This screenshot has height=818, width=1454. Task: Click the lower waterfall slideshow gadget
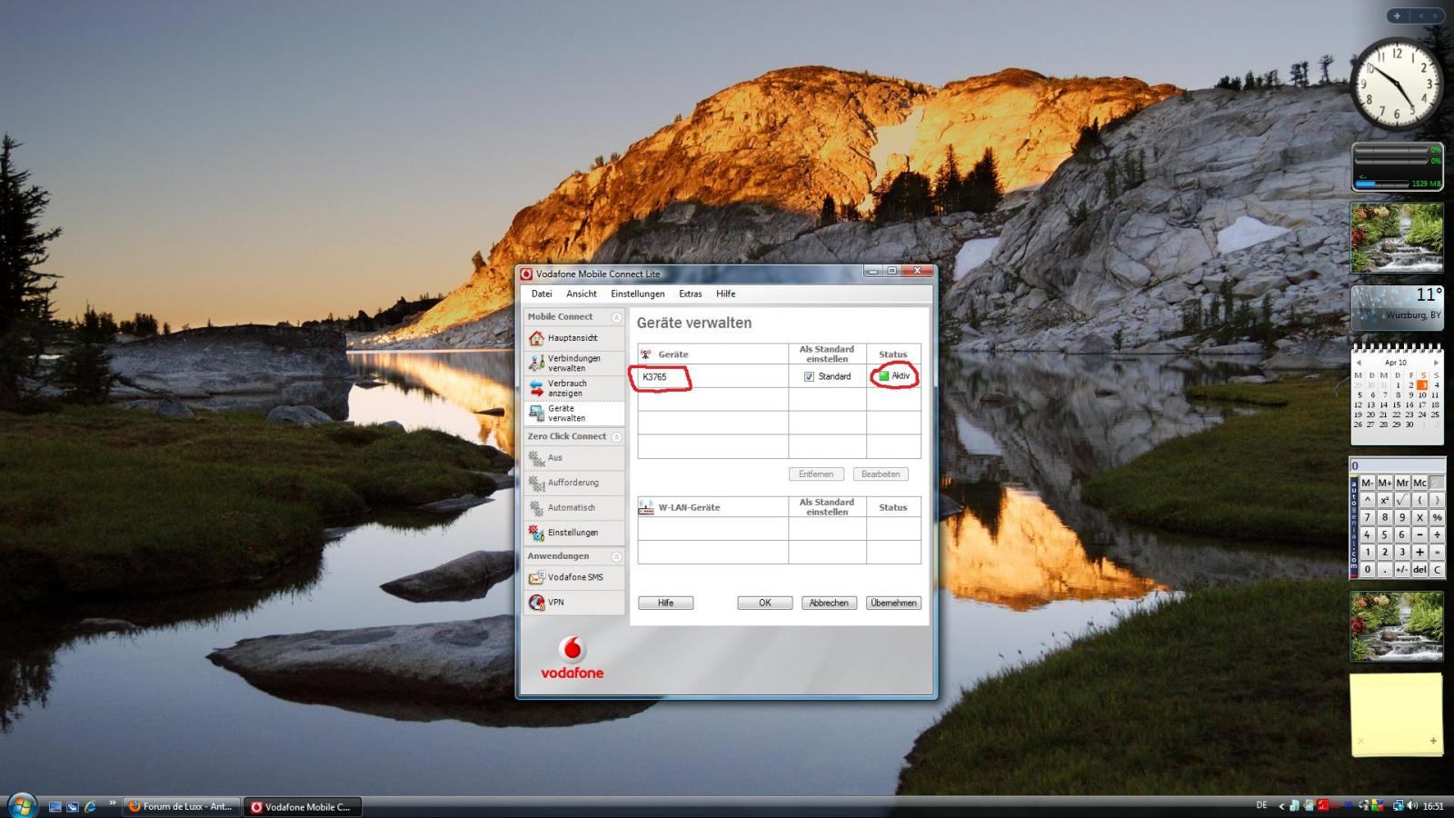[x=1397, y=626]
